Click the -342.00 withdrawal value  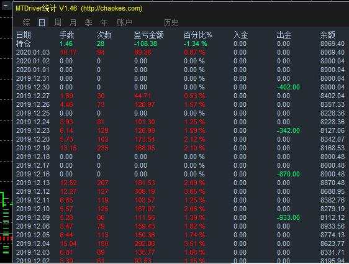[288, 130]
